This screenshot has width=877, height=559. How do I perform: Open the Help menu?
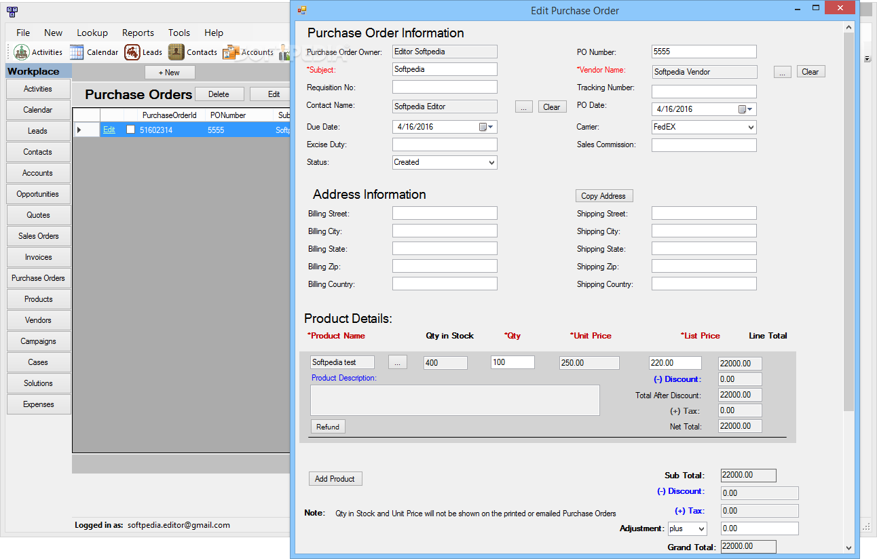214,33
